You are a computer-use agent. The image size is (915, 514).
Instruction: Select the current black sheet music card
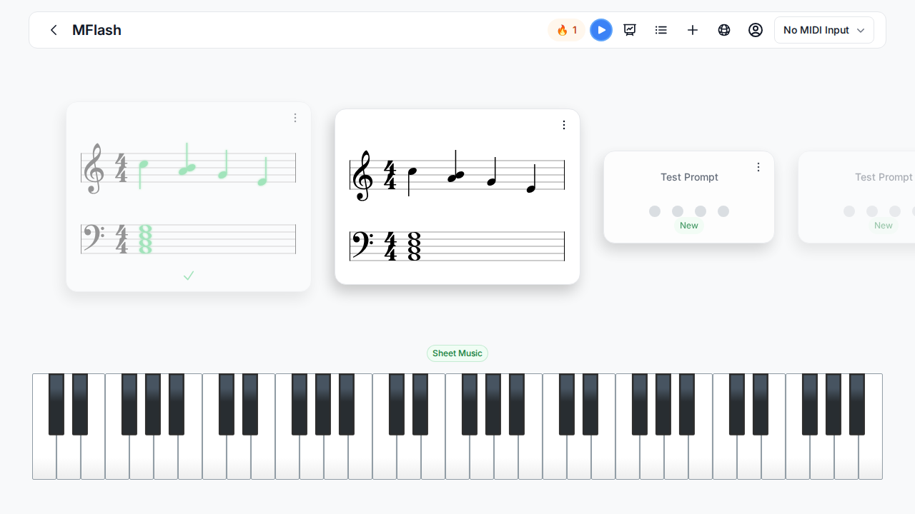point(457,197)
